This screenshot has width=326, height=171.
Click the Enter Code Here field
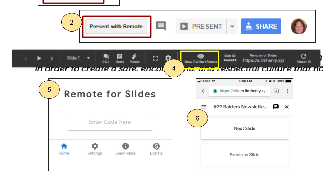click(110, 122)
